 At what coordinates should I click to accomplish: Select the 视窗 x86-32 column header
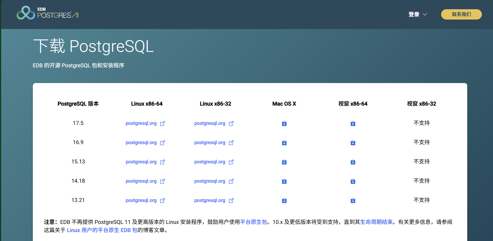click(x=422, y=104)
